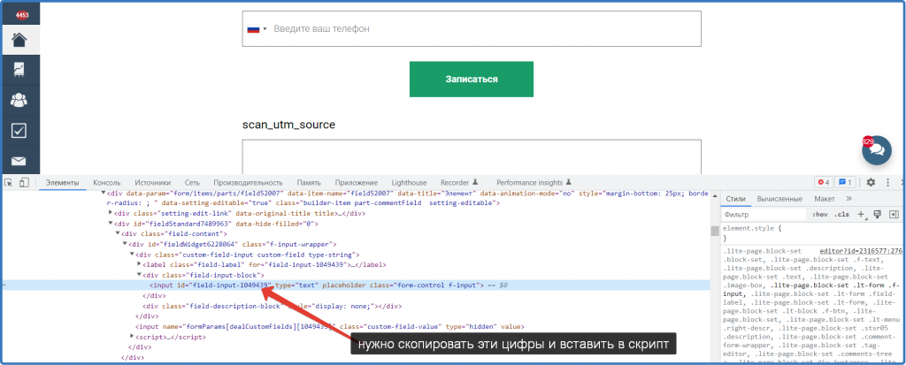Viewport: 906px width, 365px height.
Task: Select the Макет pane tab
Action: tap(825, 199)
